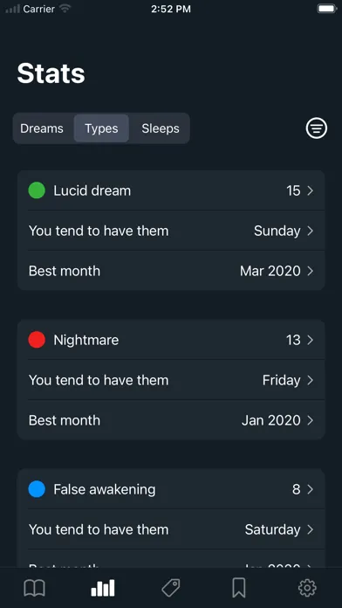Image resolution: width=342 pixels, height=608 pixels.
Task: Expand the Mar 2020 best month chevron
Action: tap(311, 271)
